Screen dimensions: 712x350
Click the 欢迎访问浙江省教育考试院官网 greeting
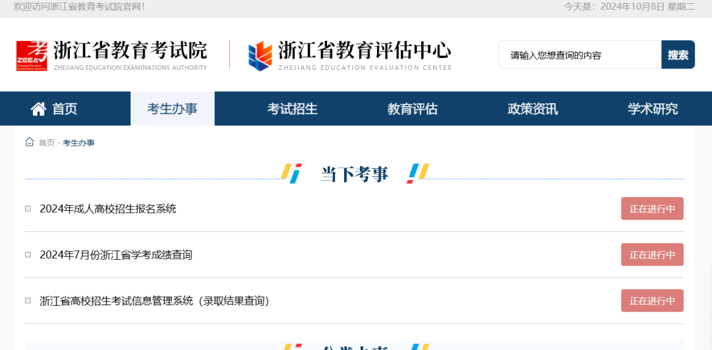coord(79,7)
